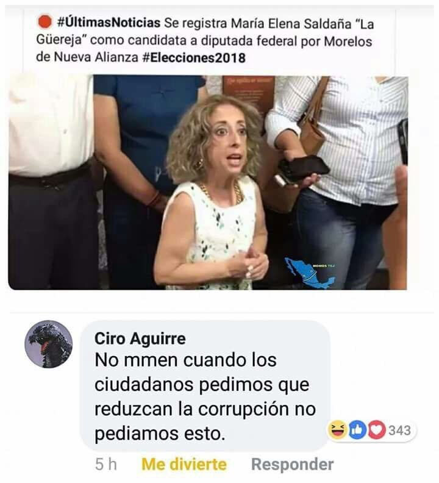This screenshot has height=483, width=439.
Task: Click the red heart reaction icon
Action: (x=377, y=430)
